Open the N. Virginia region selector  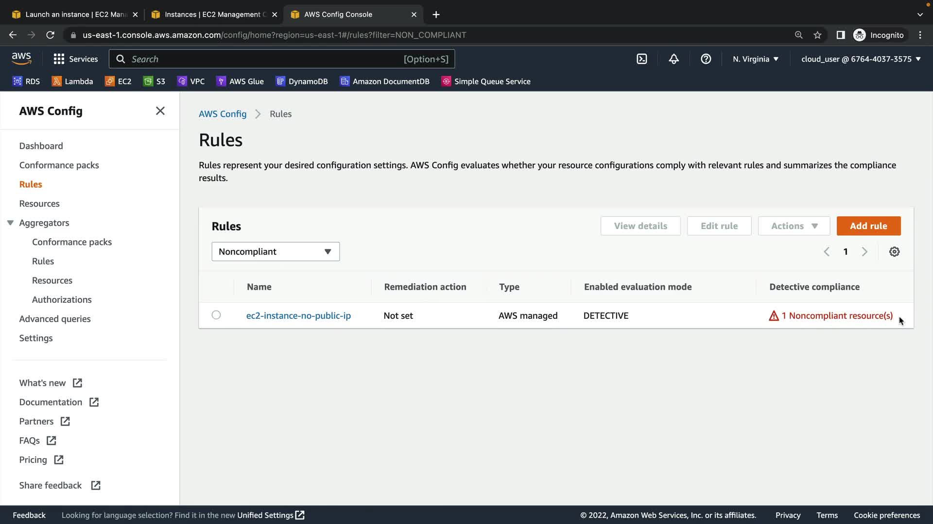pos(755,59)
